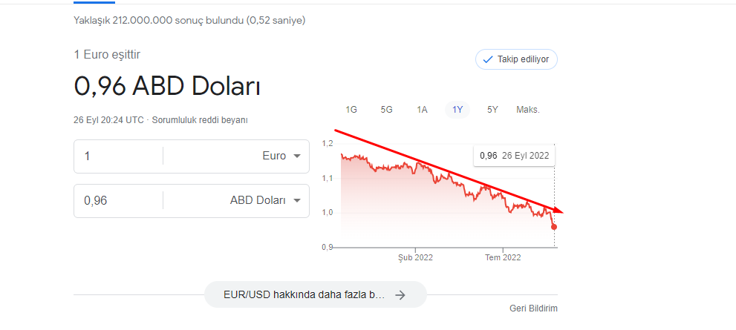Click the chart tooltip 0,96 26 Eyl 2022

click(x=514, y=156)
